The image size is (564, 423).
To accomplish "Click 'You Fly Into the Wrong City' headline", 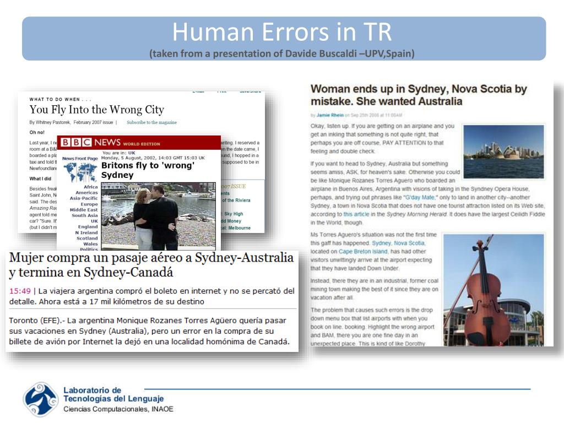I will (97, 110).
